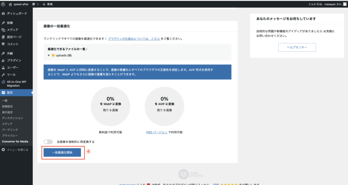Click the 設定 settings icon
The image size is (348, 185).
tap(3, 92)
